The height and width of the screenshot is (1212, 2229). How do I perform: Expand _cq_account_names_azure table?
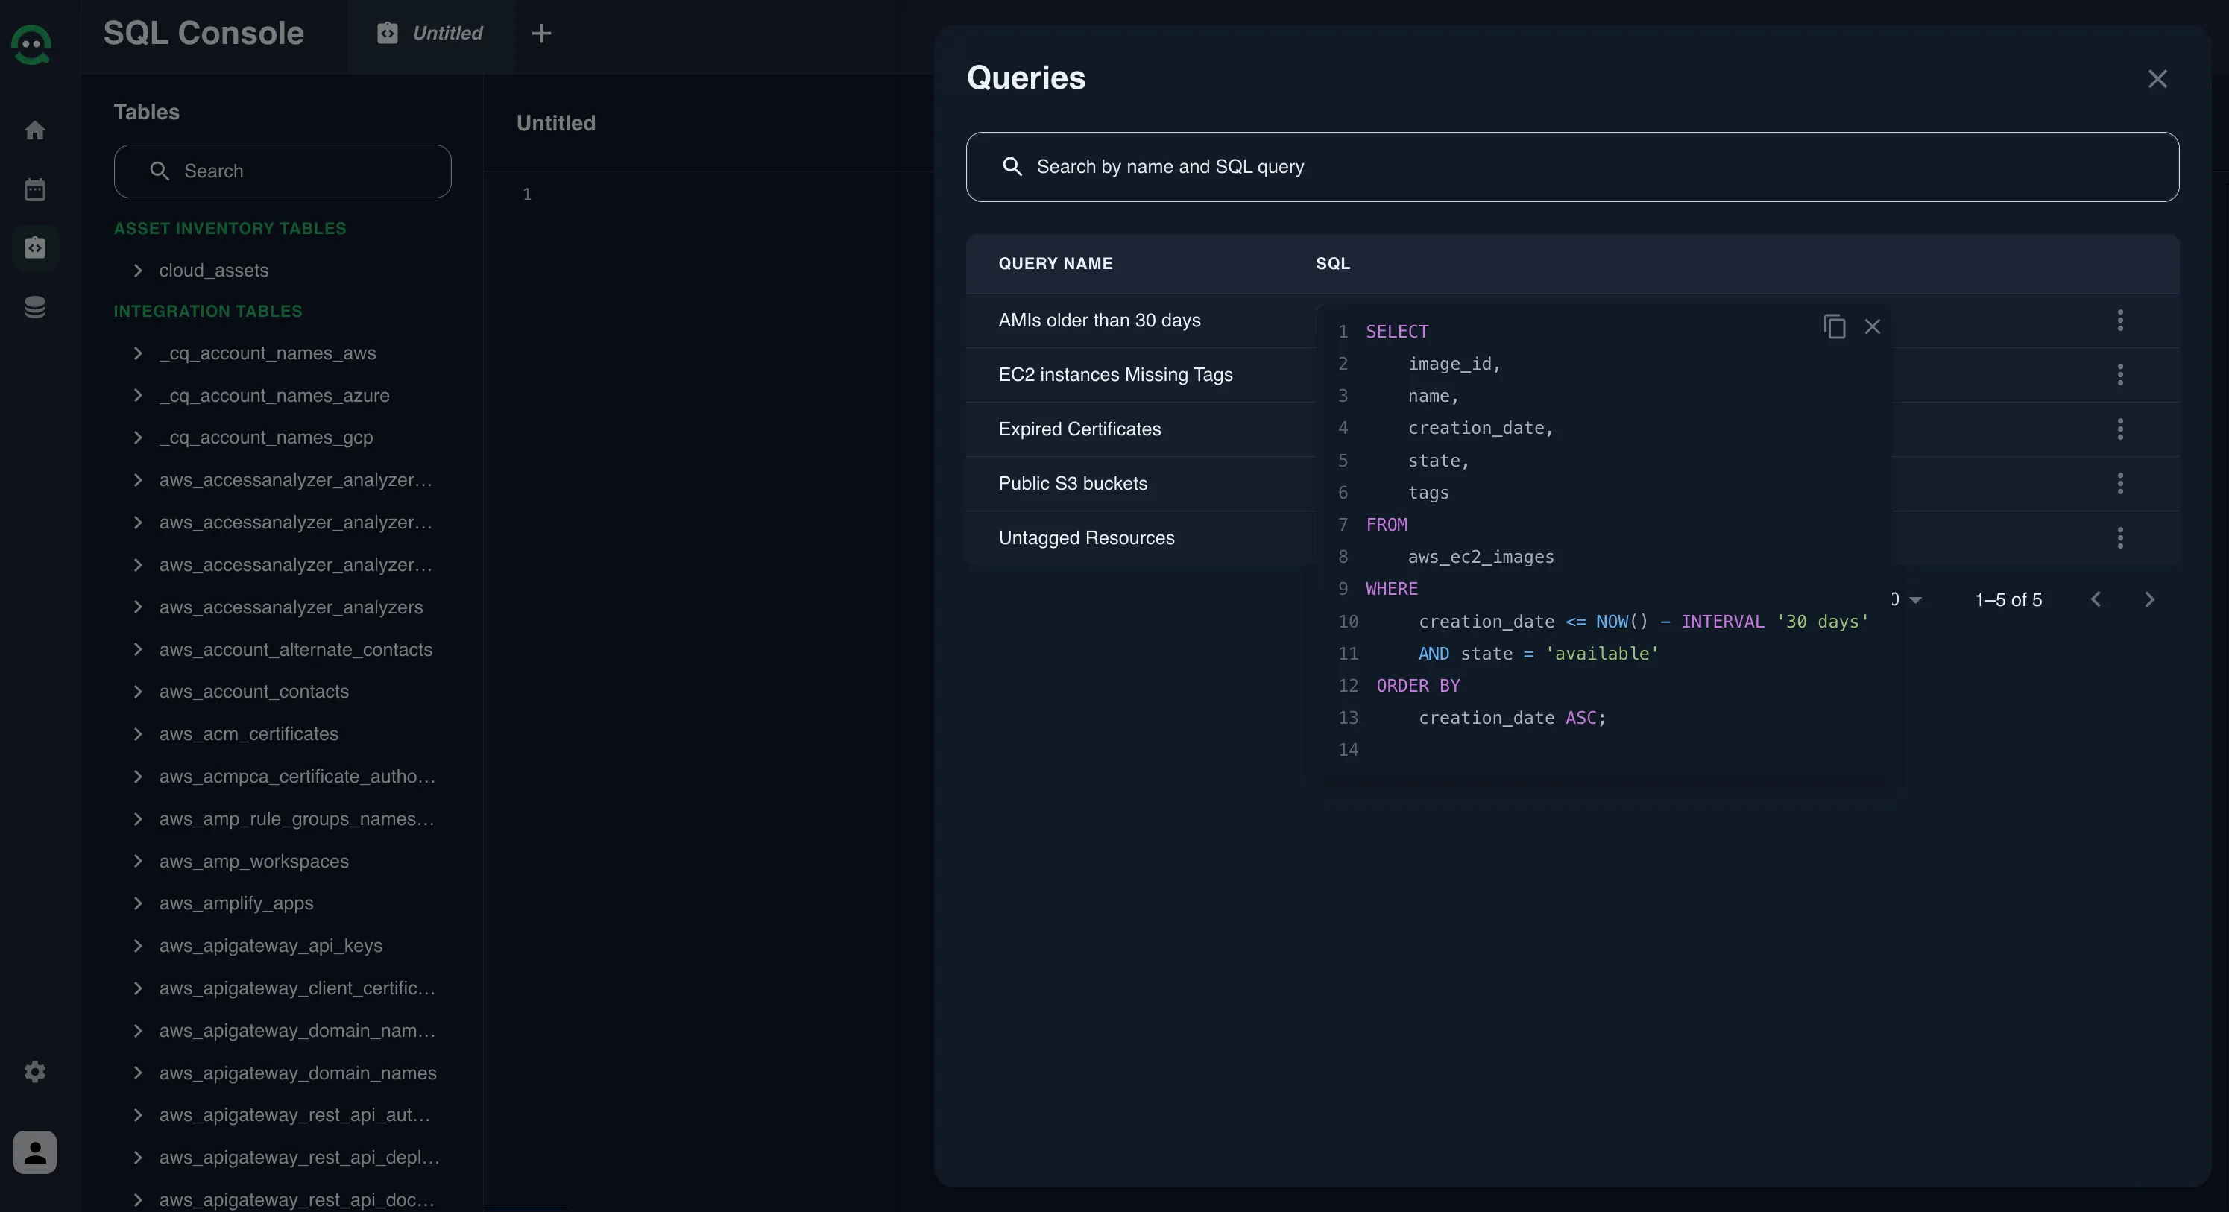[x=138, y=395]
